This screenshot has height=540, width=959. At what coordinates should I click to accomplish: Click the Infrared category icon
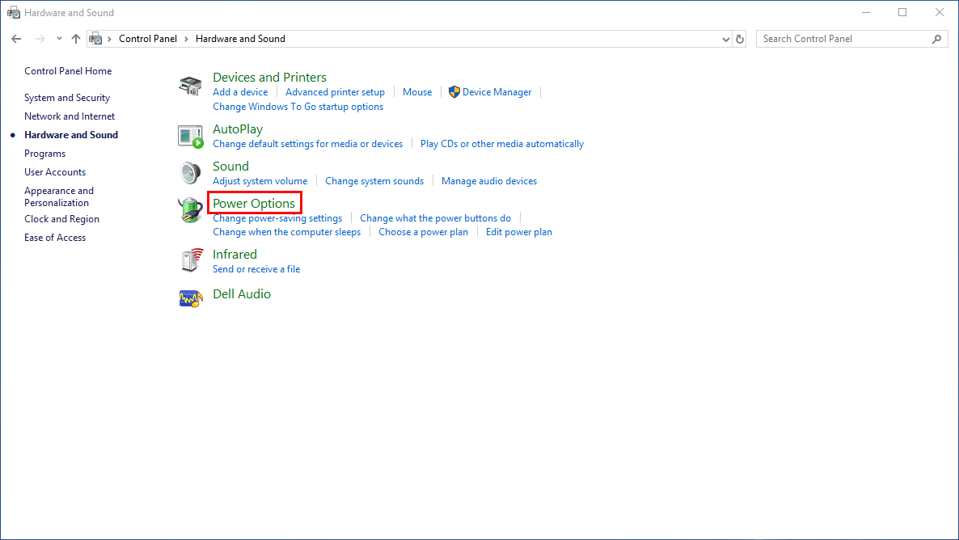190,261
